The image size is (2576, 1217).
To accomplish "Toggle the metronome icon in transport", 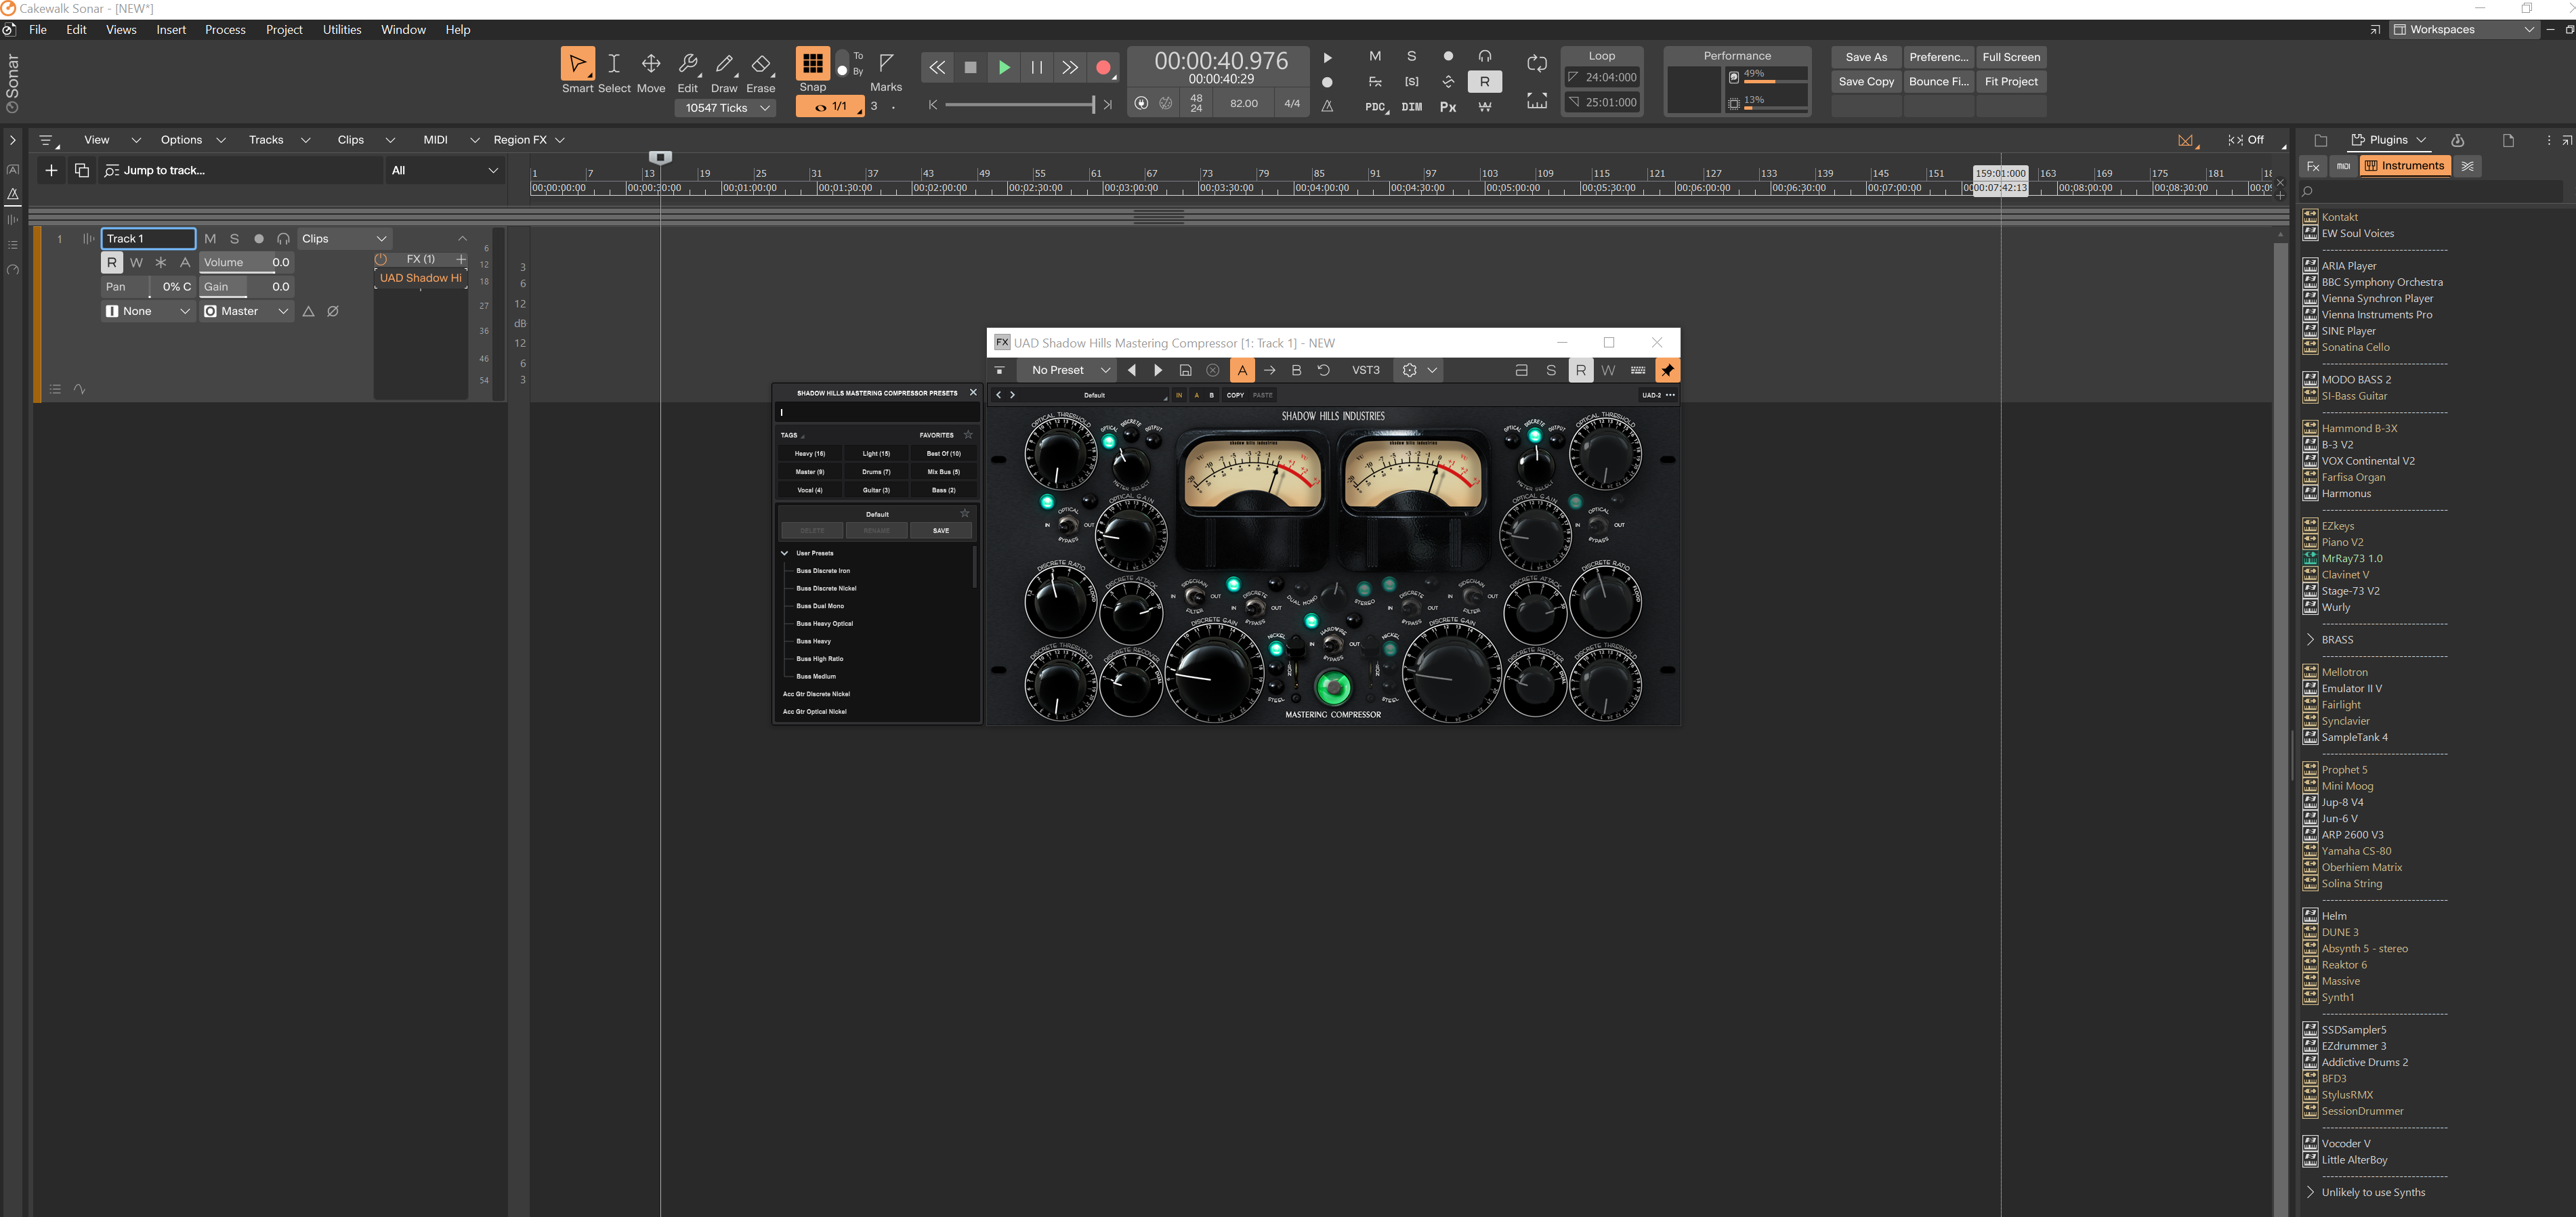I will tap(1327, 105).
